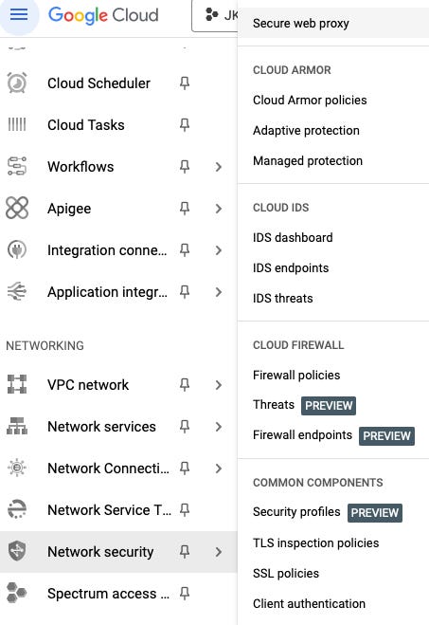Click the Network services icon
This screenshot has height=625, width=429.
pos(17,426)
